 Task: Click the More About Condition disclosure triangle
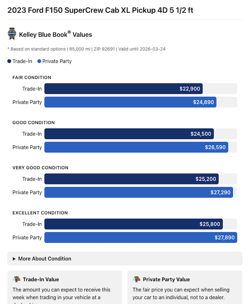pyautogui.click(x=14, y=259)
